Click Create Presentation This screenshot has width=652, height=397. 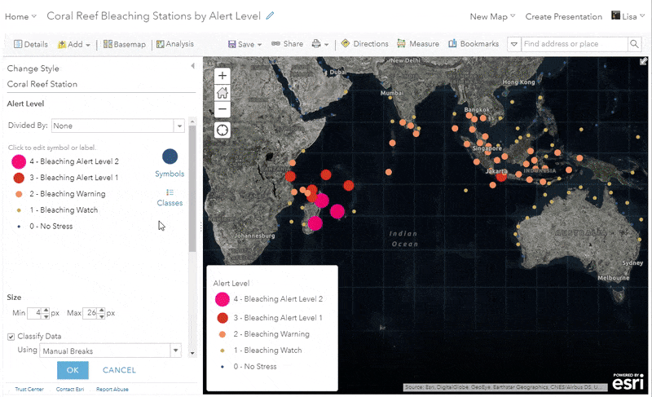[x=563, y=16]
